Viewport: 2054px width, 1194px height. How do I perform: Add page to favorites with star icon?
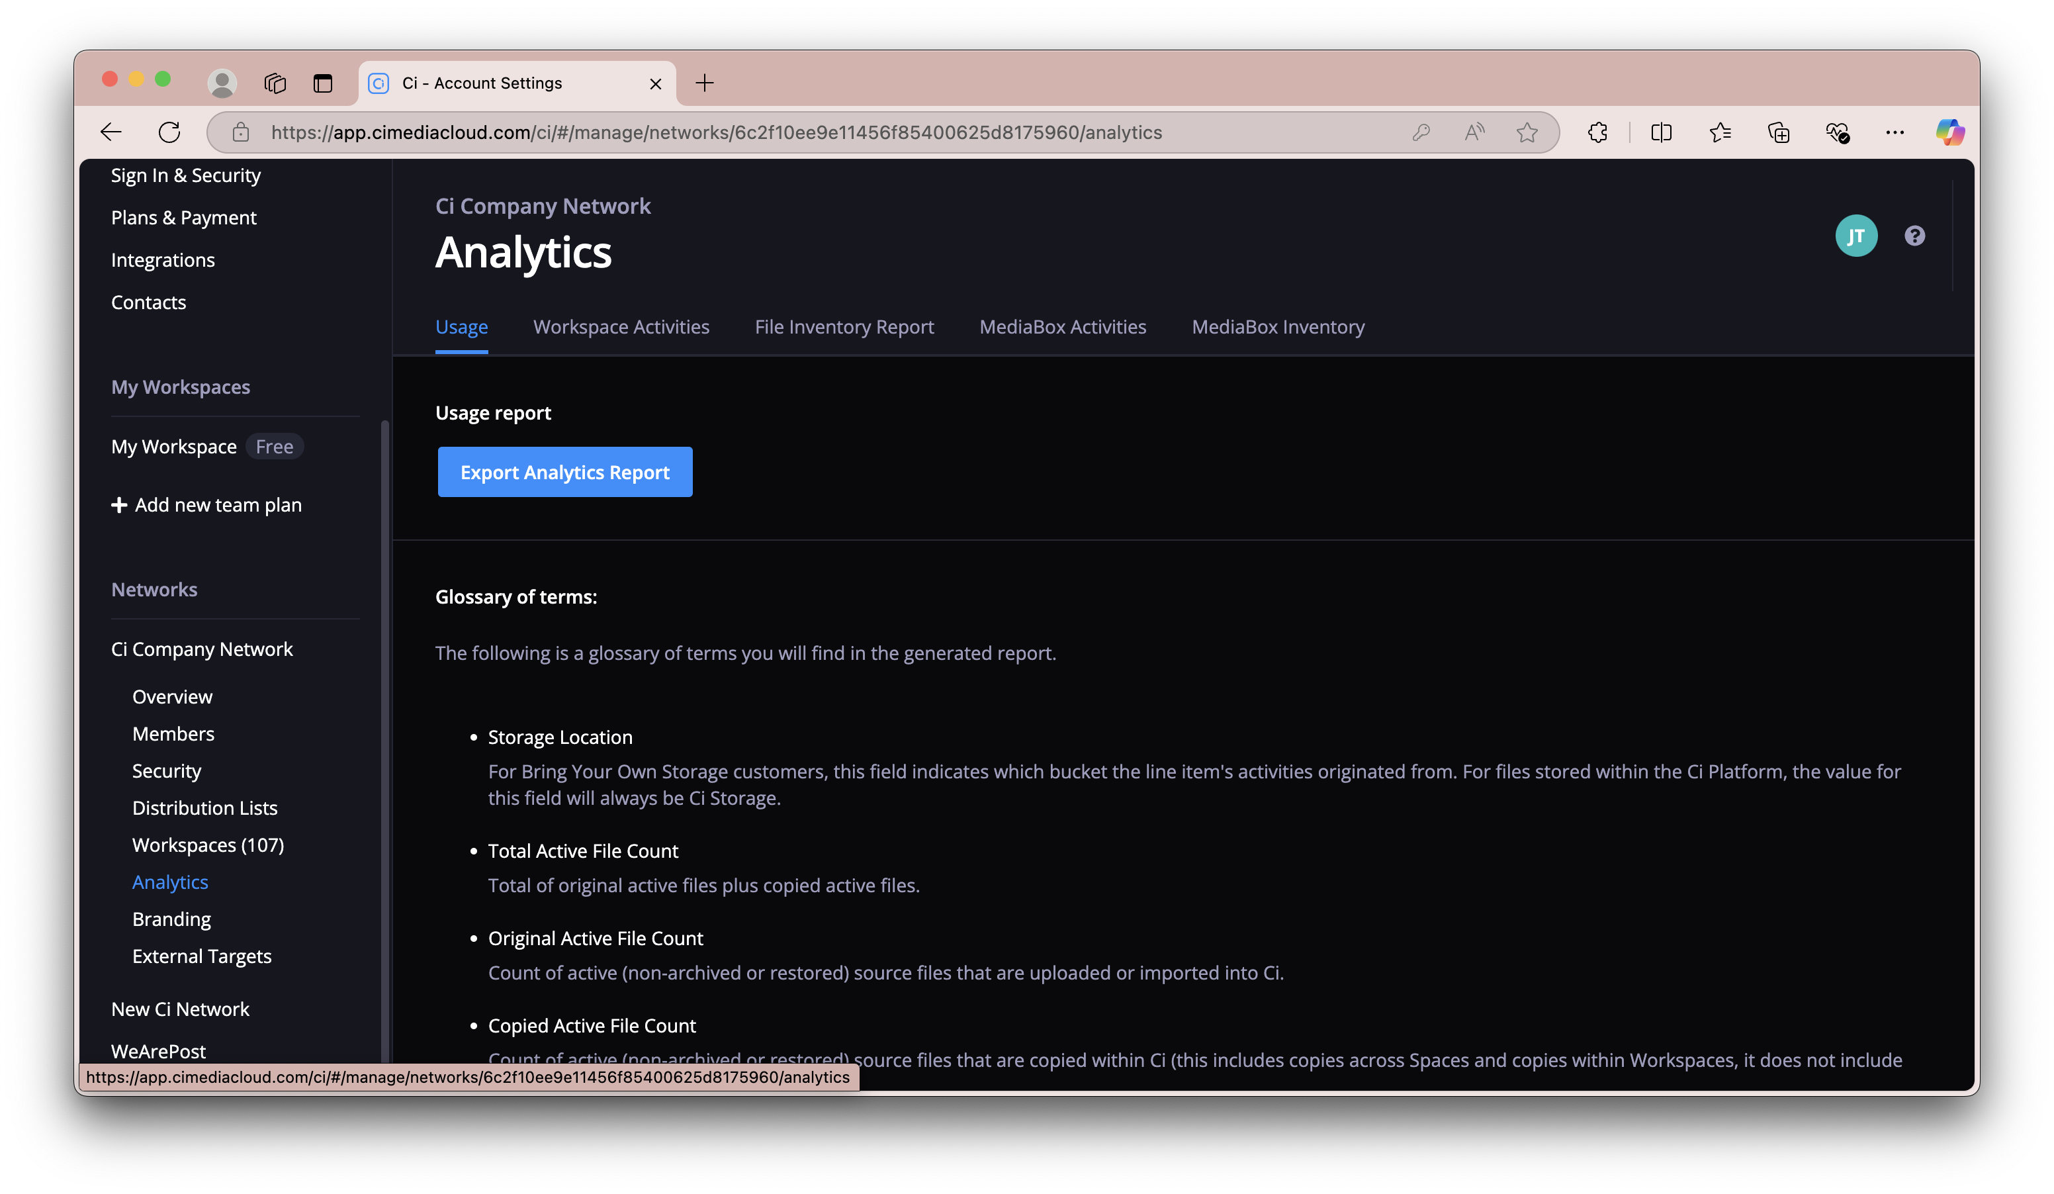[1527, 132]
